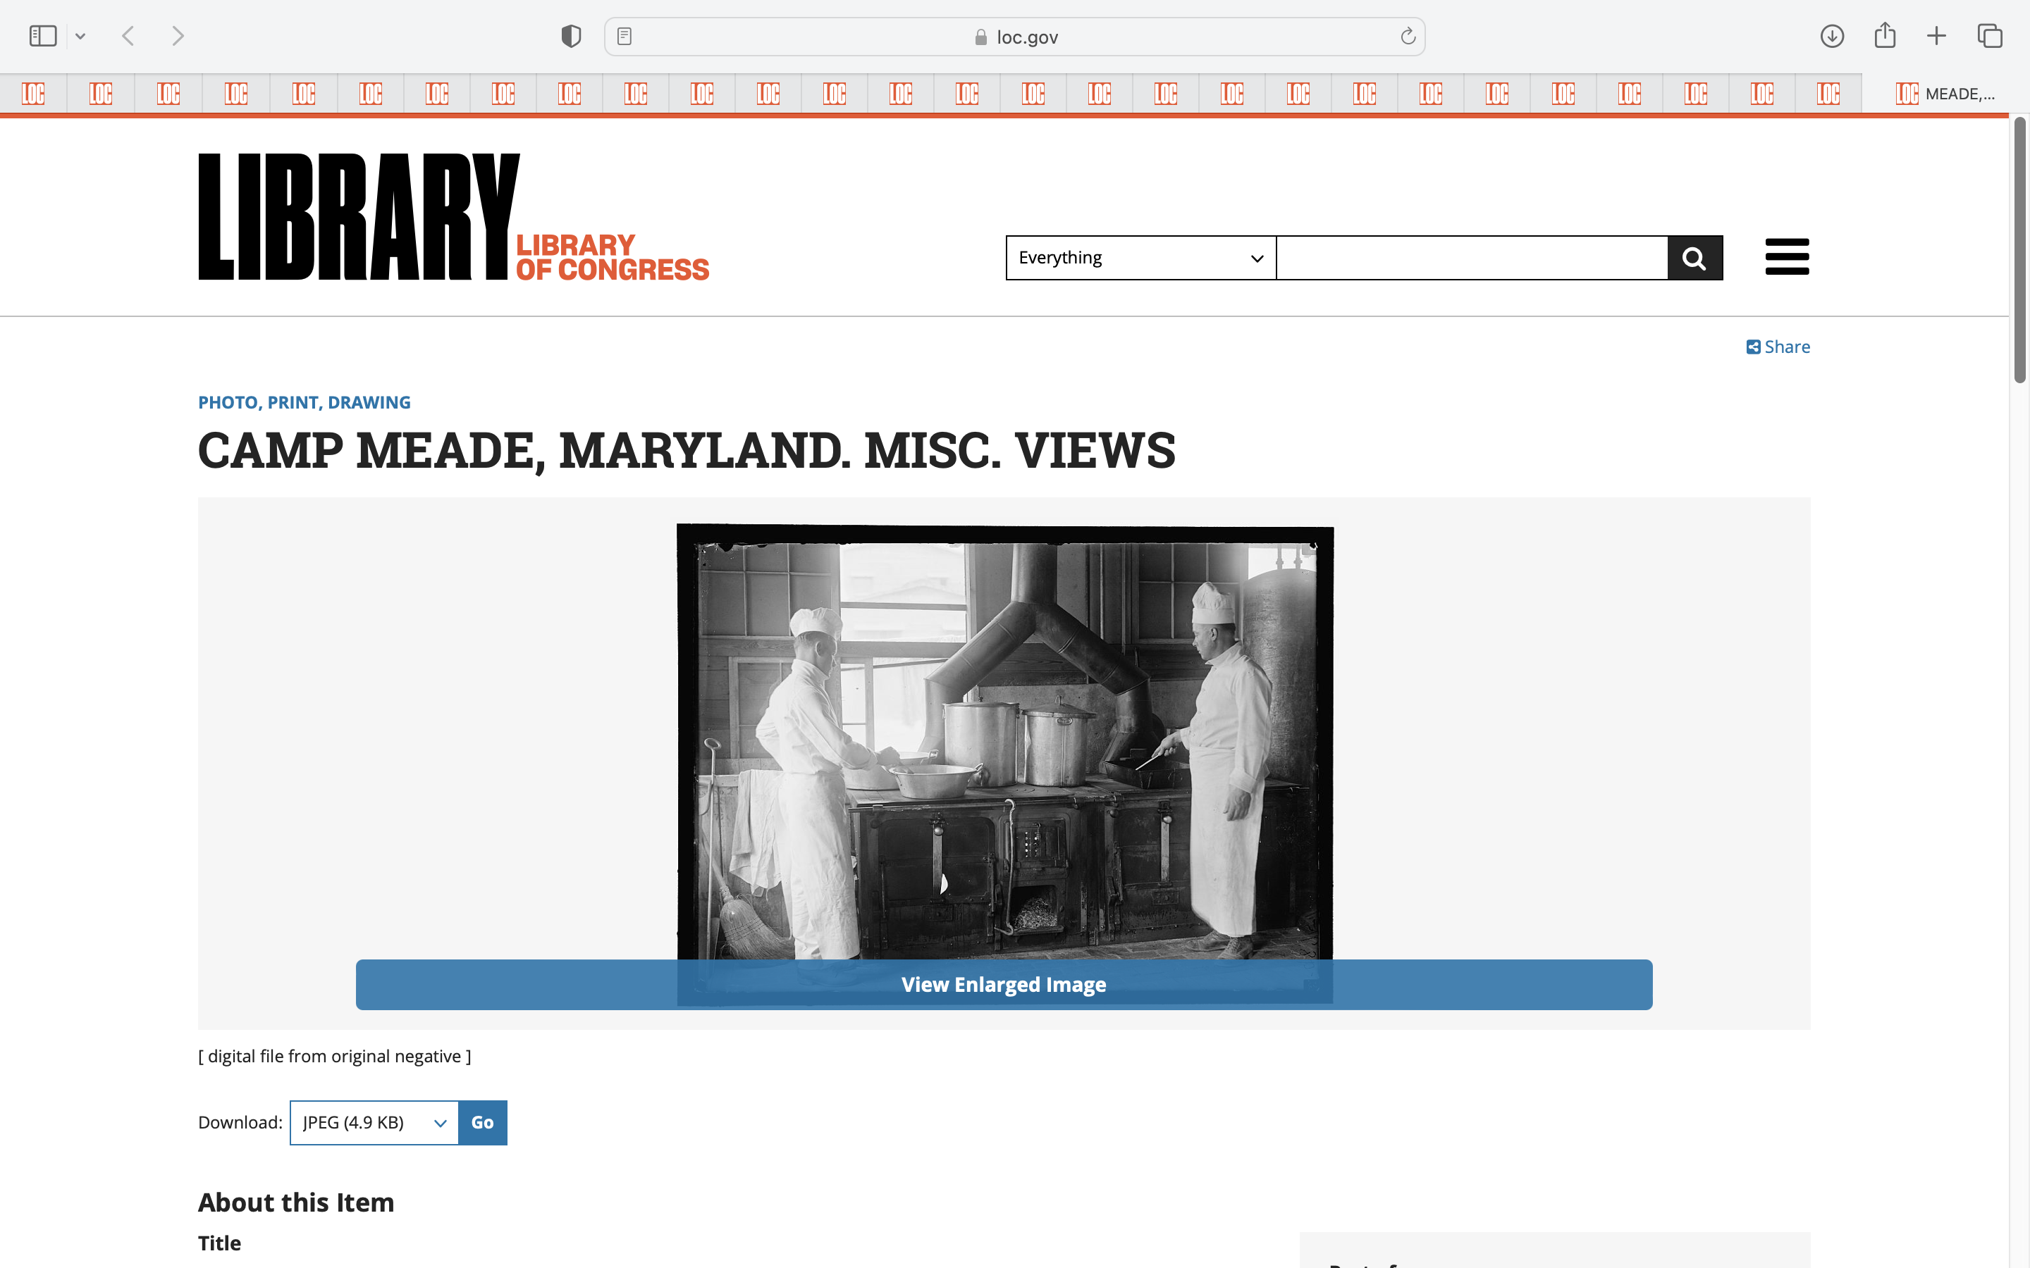Viewport: 2030px width, 1268px height.
Task: Reload the page with refresh icon
Action: coord(1408,36)
